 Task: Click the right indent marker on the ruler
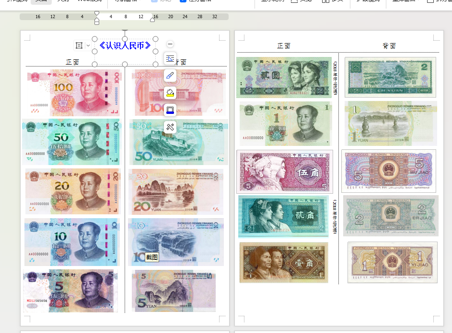point(152,20)
